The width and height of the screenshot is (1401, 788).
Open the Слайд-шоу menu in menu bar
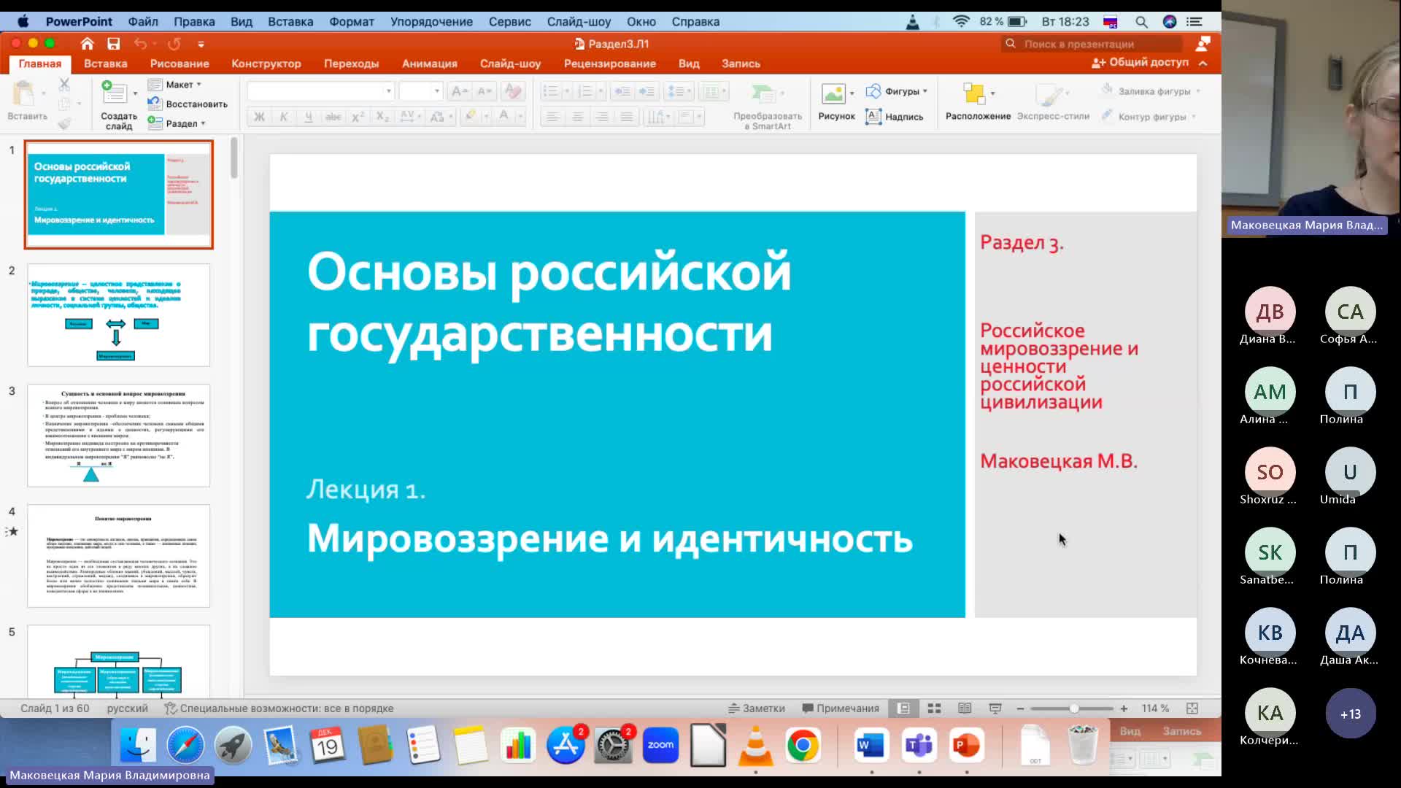coord(579,22)
